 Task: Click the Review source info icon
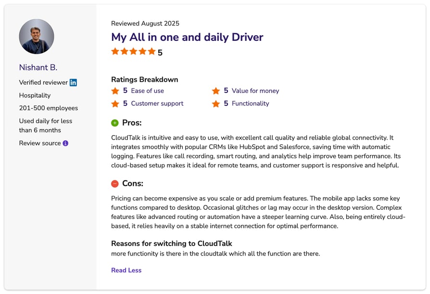65,143
